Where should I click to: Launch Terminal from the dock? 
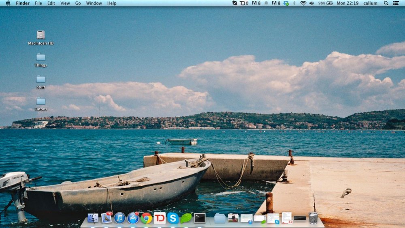(x=200, y=218)
